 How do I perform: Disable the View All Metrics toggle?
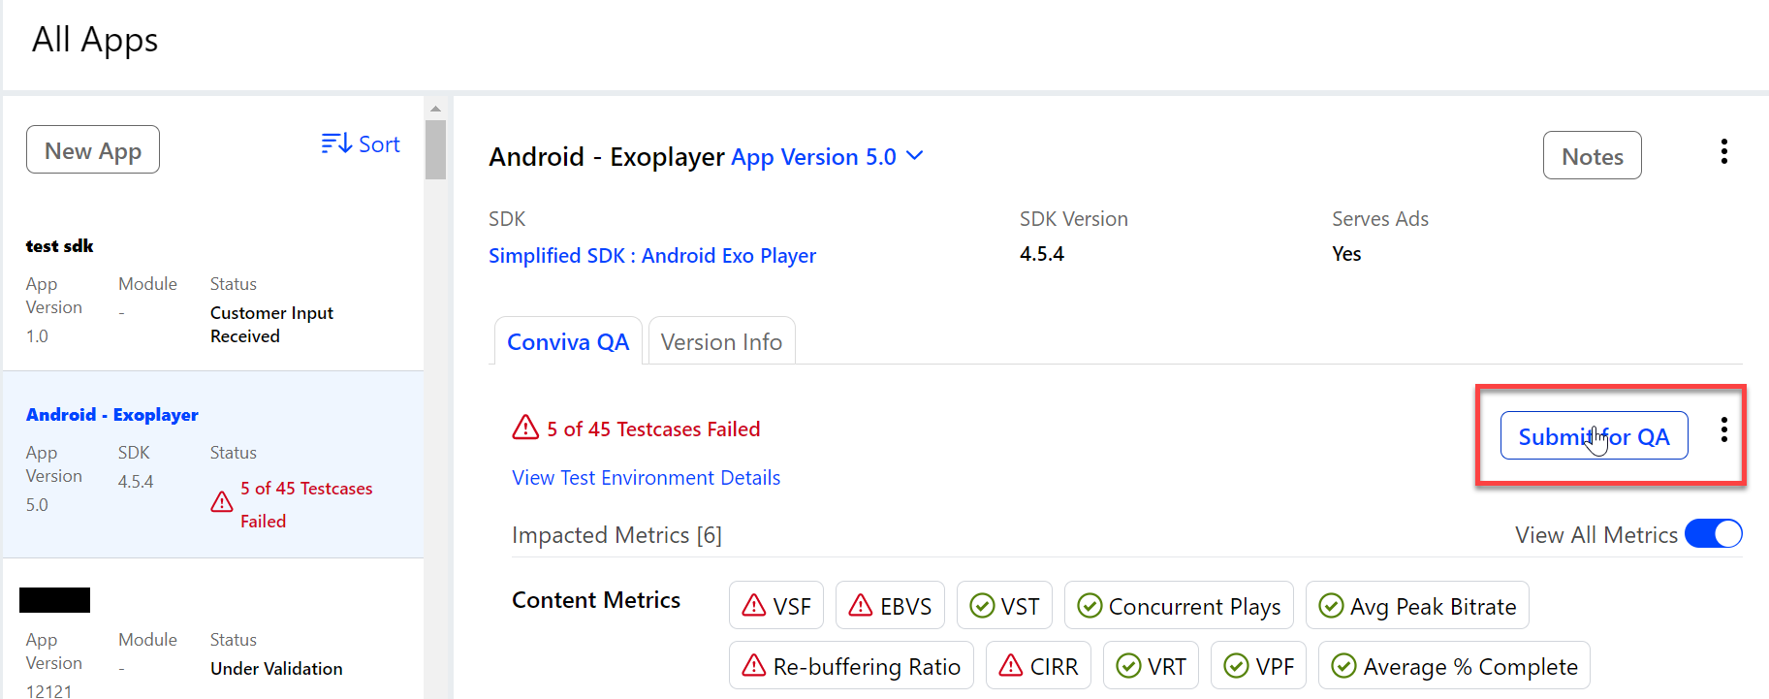1713,534
